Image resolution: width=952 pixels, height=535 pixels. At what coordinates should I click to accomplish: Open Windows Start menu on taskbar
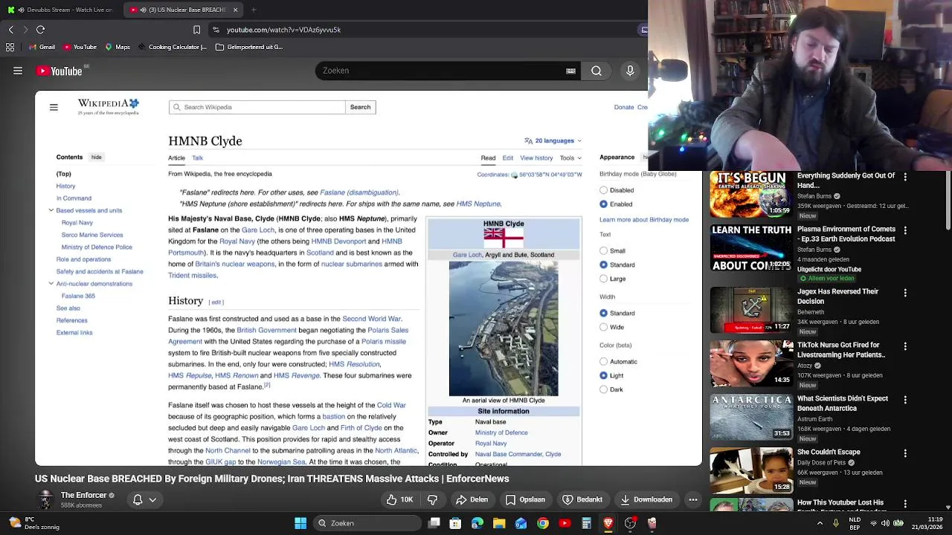(300, 523)
